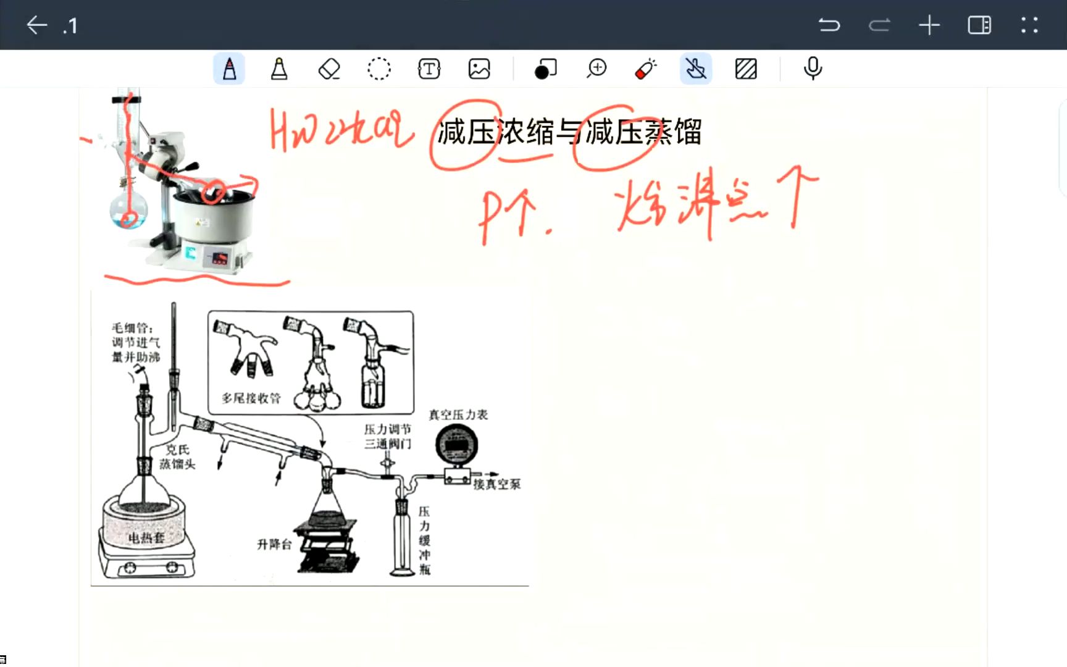Undo the last stroke
This screenshot has width=1067, height=667.
(829, 25)
